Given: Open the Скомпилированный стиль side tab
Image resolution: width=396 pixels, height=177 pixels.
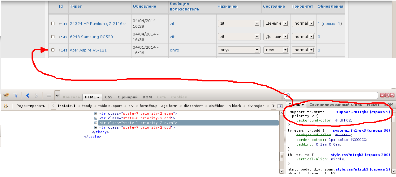Looking at the screenshot, I should (336, 105).
